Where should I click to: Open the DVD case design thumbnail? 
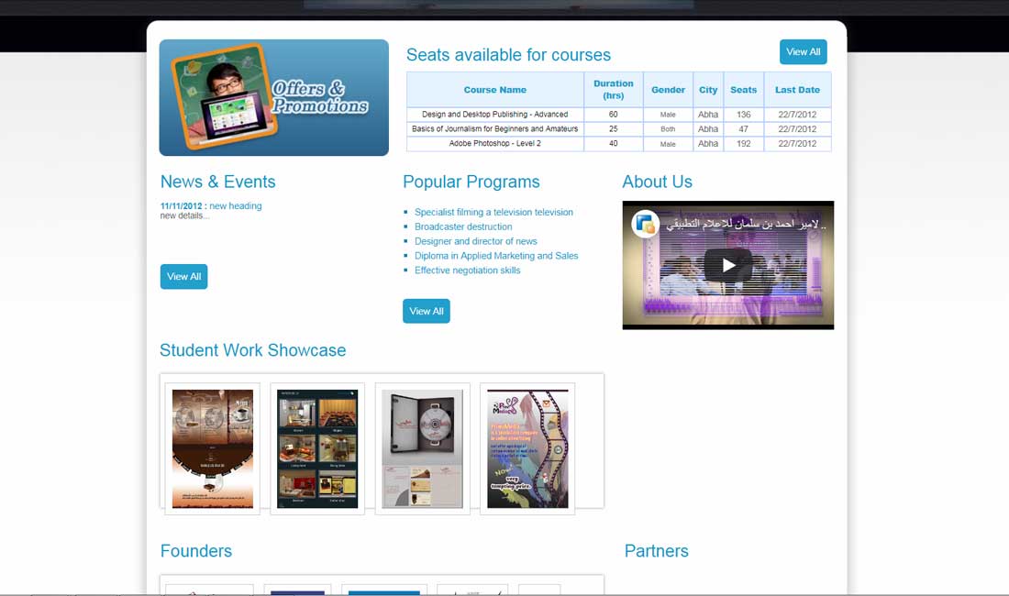click(422, 448)
